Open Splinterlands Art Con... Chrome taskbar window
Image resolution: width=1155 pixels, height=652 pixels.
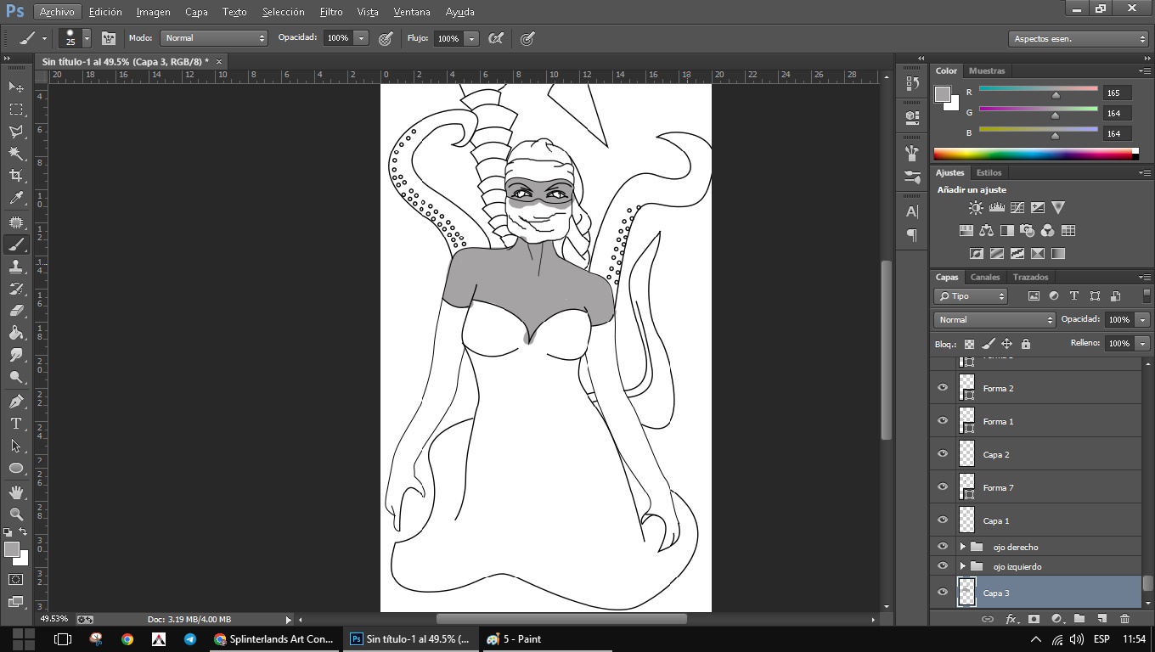click(274, 639)
